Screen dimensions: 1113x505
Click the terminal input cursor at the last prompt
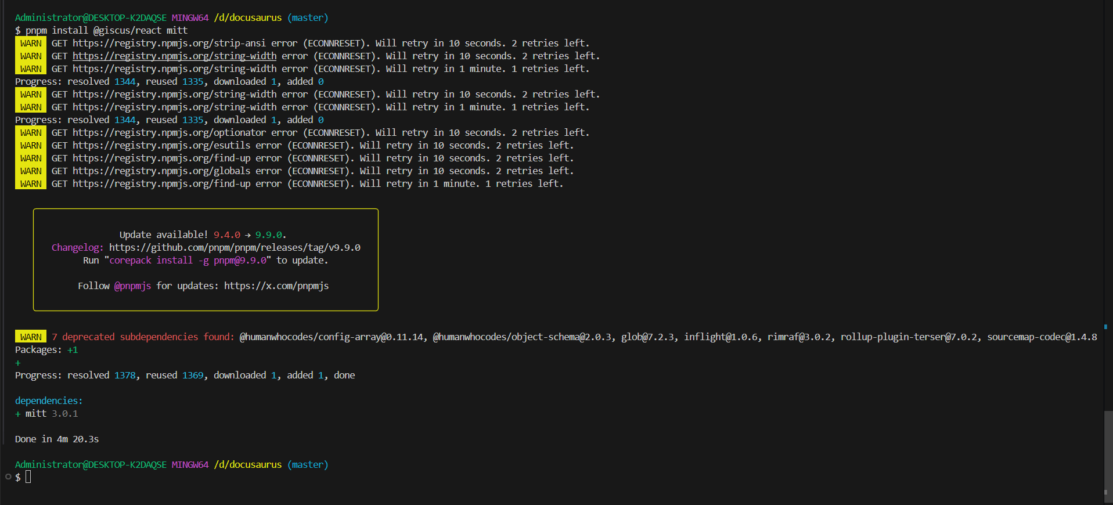[28, 477]
